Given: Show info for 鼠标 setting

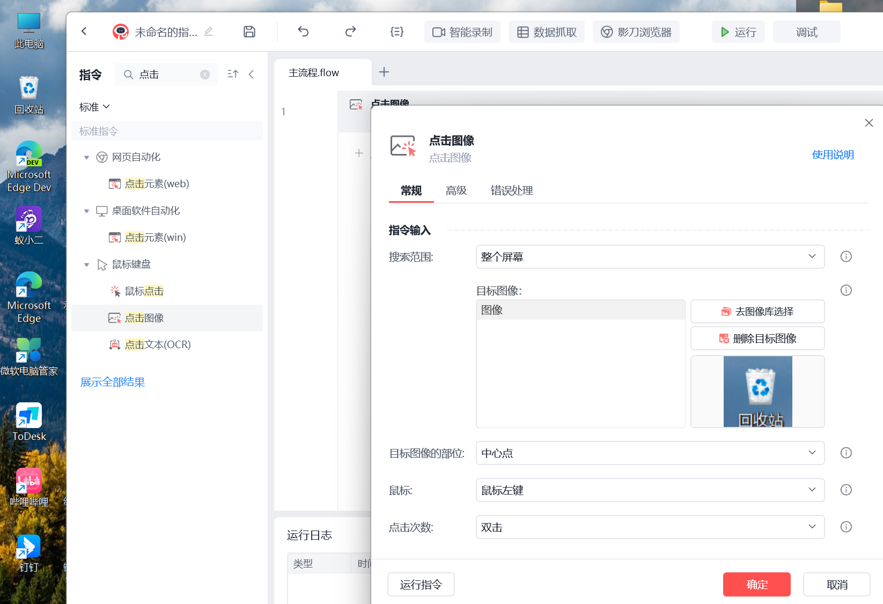Looking at the screenshot, I should (x=846, y=490).
